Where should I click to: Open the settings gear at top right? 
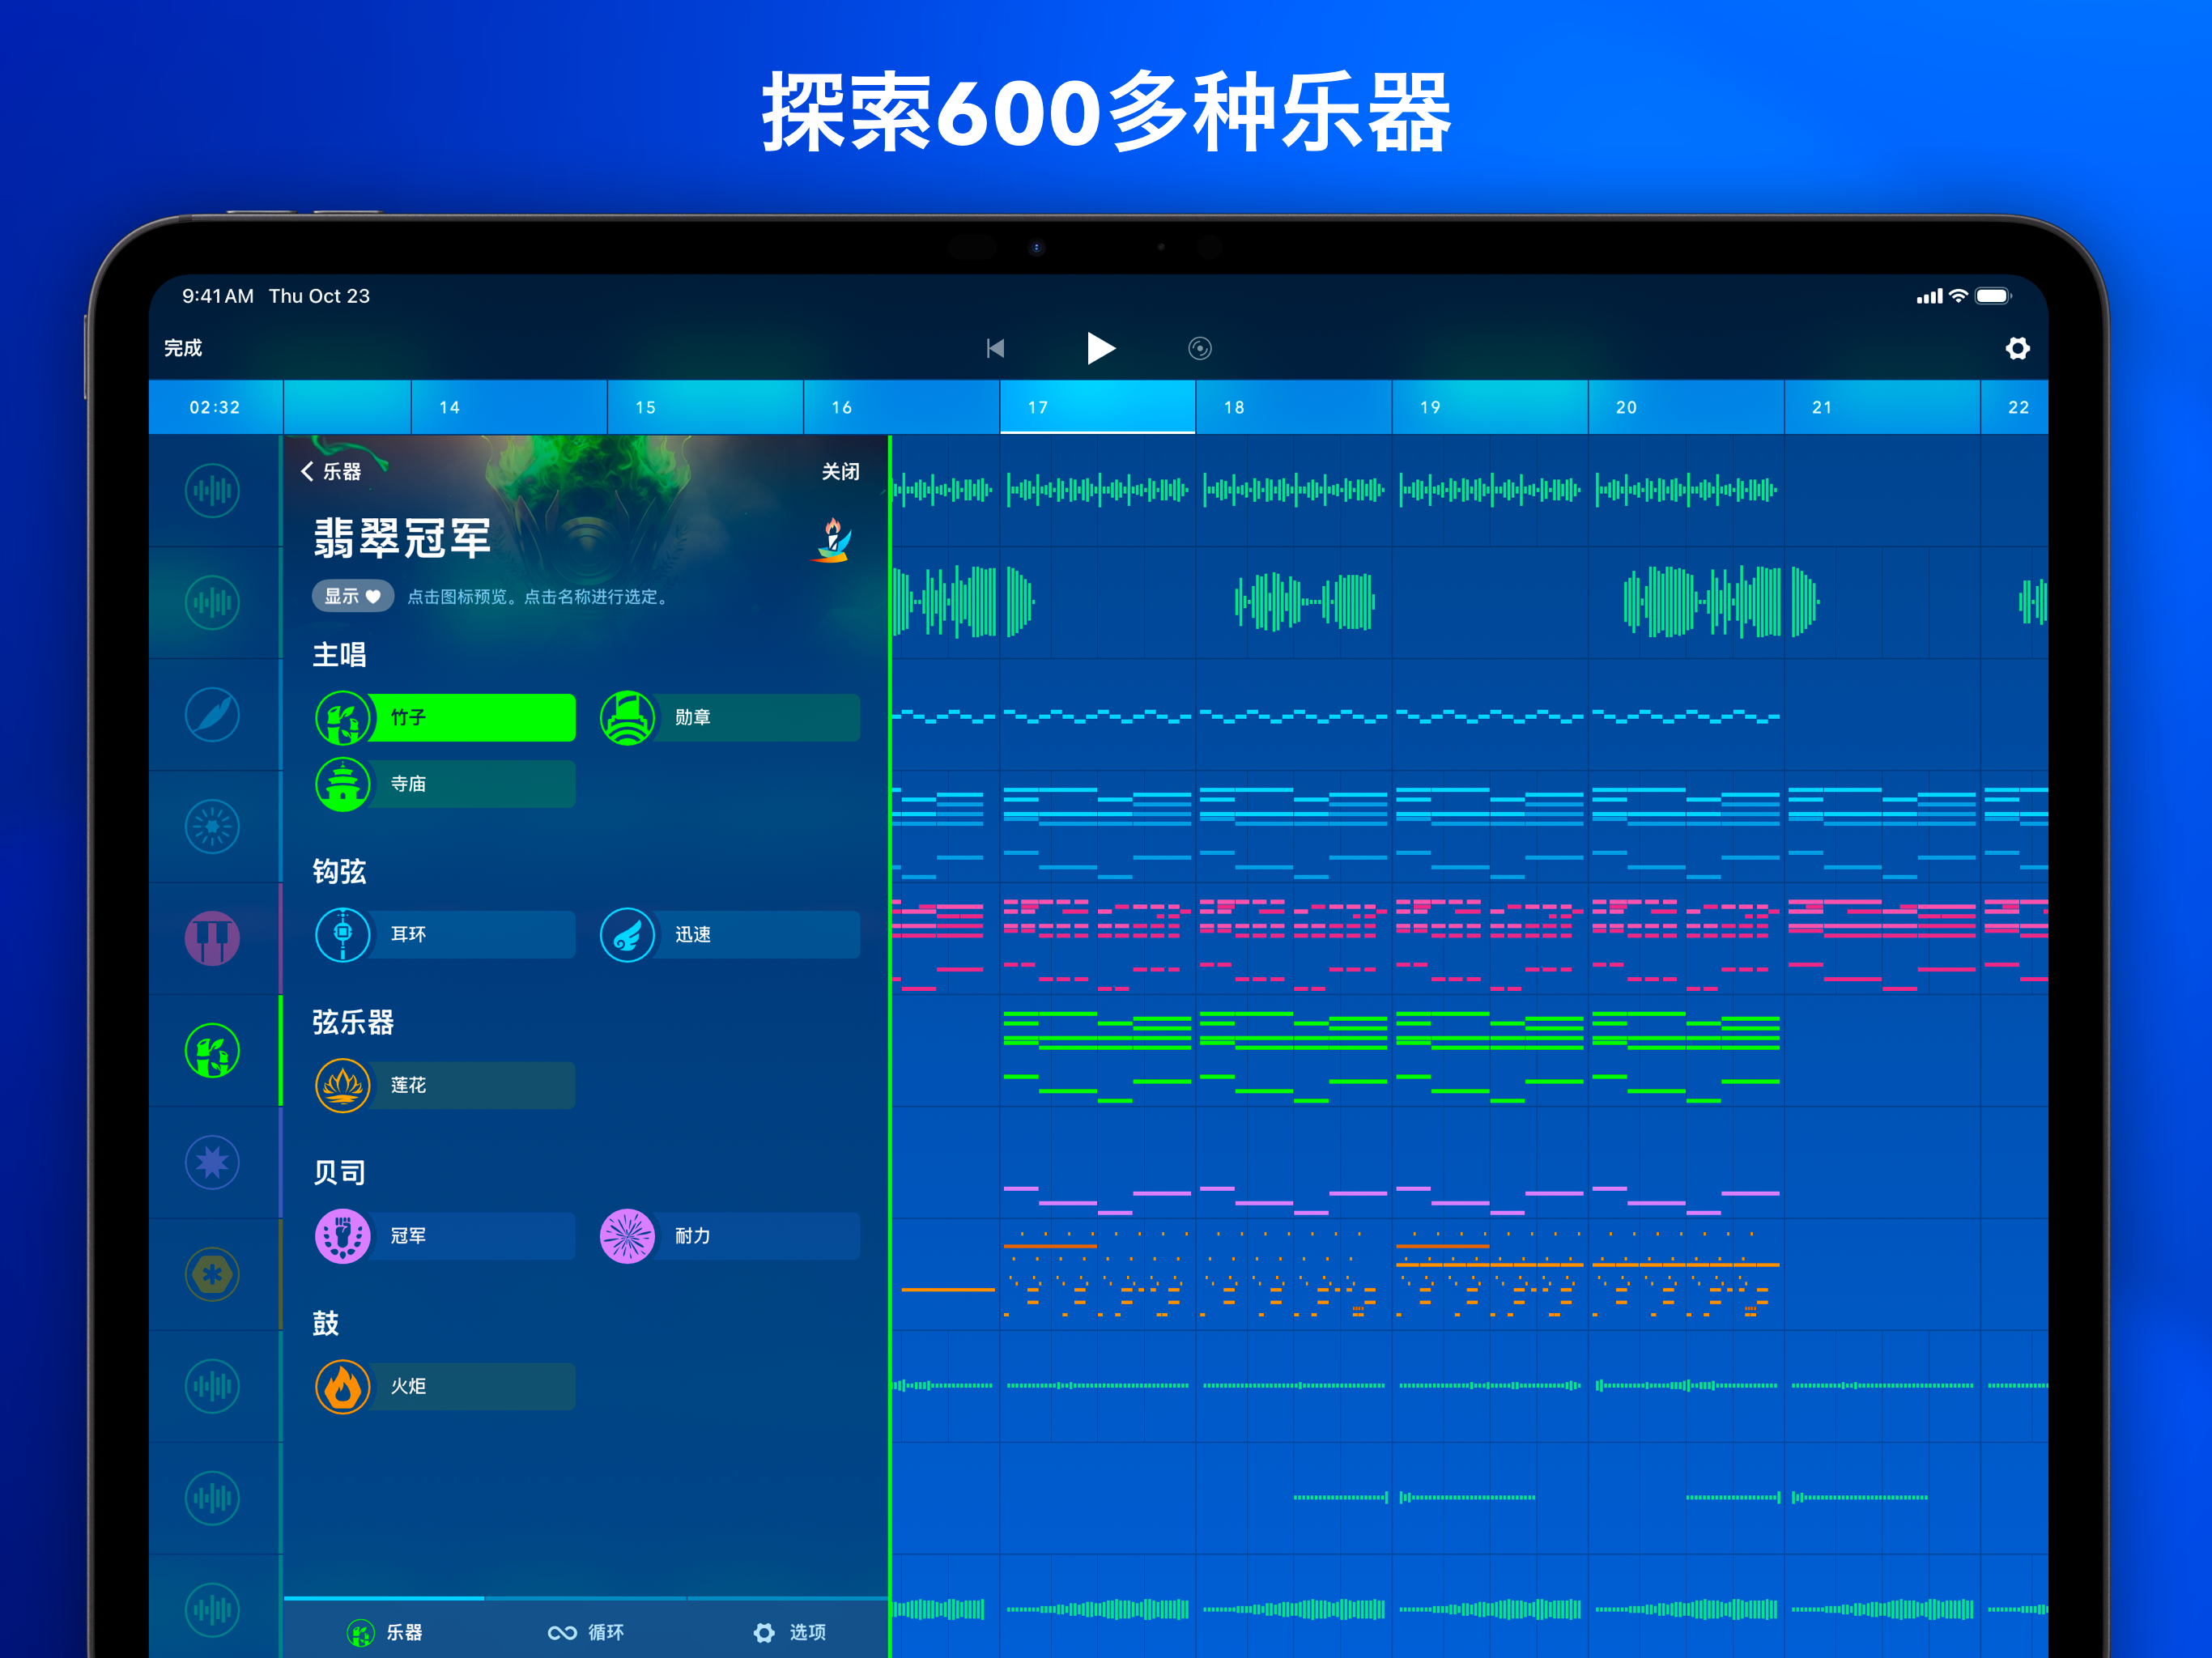pos(2017,348)
